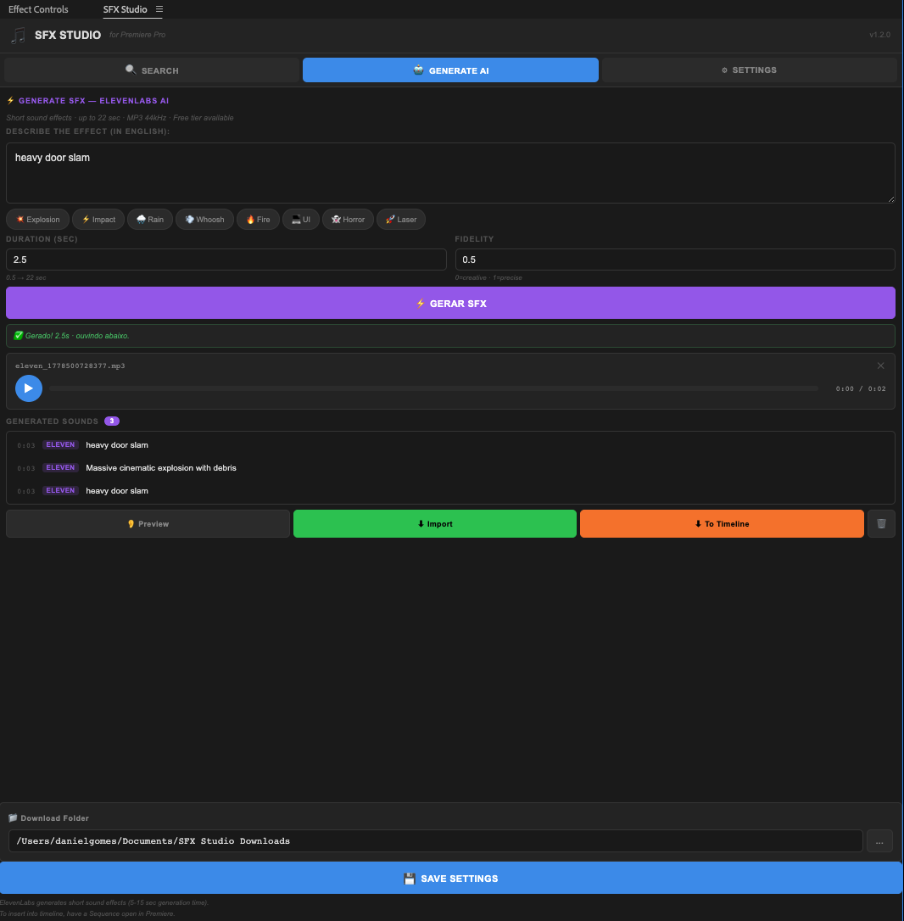Image resolution: width=904 pixels, height=921 pixels.
Task: Select Massive cinematic explosion with debris
Action: pyautogui.click(x=450, y=468)
